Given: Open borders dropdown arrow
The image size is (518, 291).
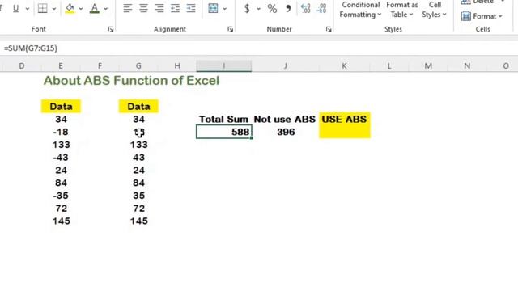Looking at the screenshot, I should 54,9.
